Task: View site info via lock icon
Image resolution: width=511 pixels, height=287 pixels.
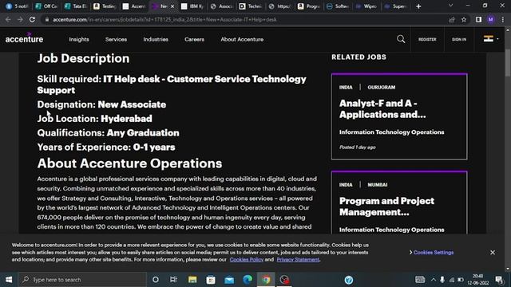Action: [47, 19]
